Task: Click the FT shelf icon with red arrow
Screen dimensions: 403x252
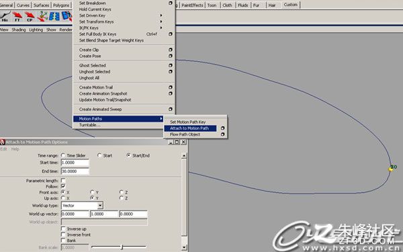Action: [x=17, y=16]
